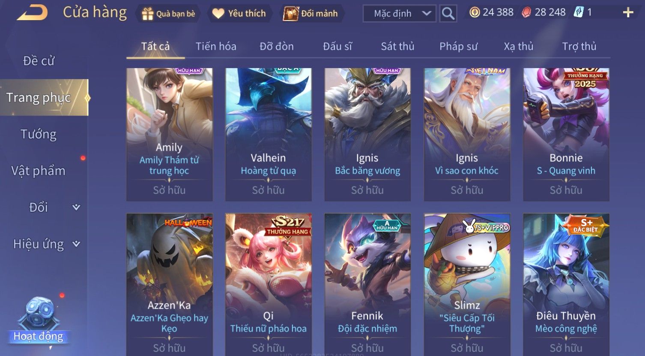Open the Vật phẩm sidebar menu

coord(39,171)
